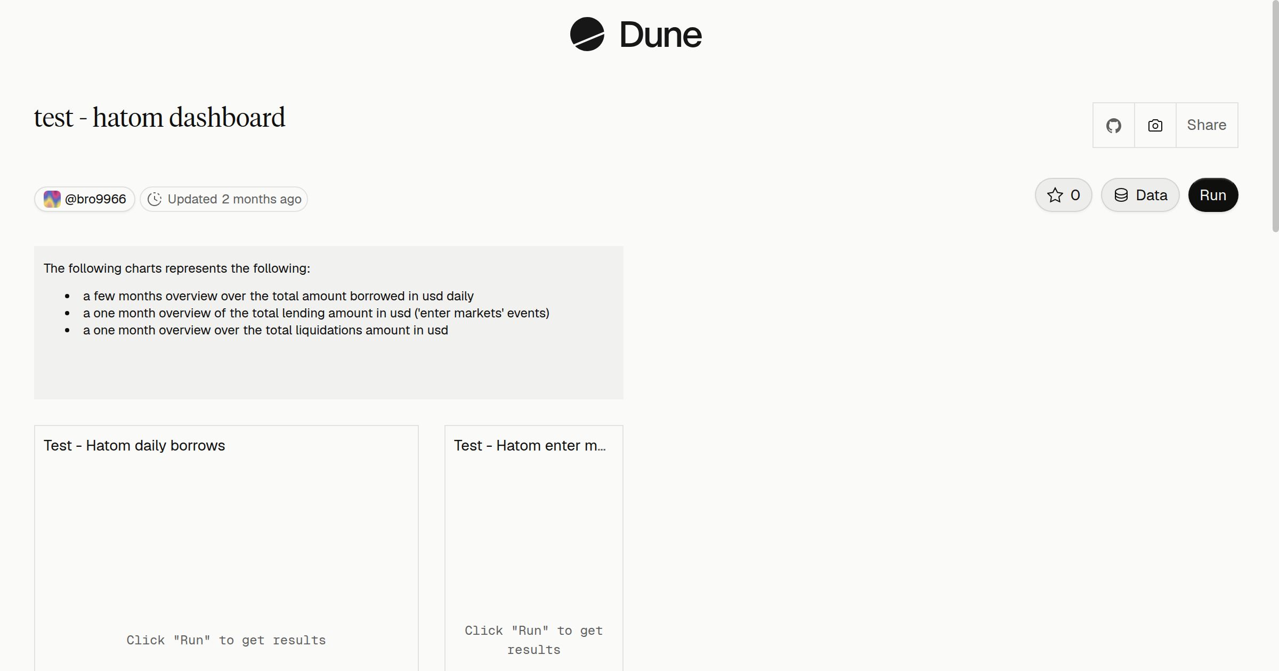Click 'The following charts represents' intro line
Viewport: 1279px width, 671px height.
(x=177, y=268)
